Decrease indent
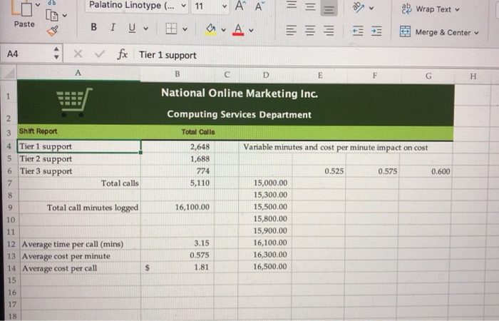The image size is (499, 321). (357, 31)
